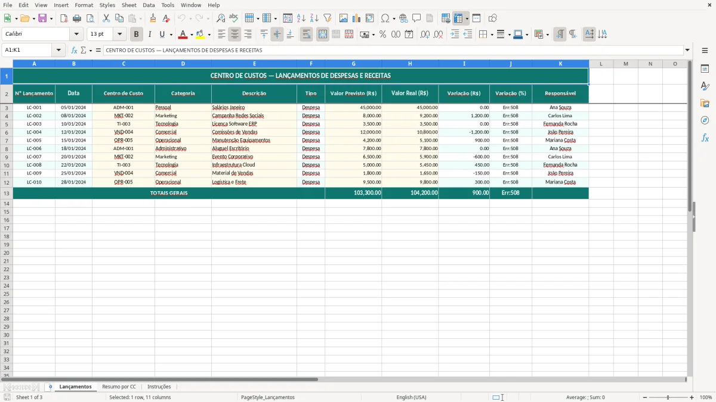Screen dimensions: 716x402
Task: Open the Sheet menu
Action: click(x=129, y=5)
